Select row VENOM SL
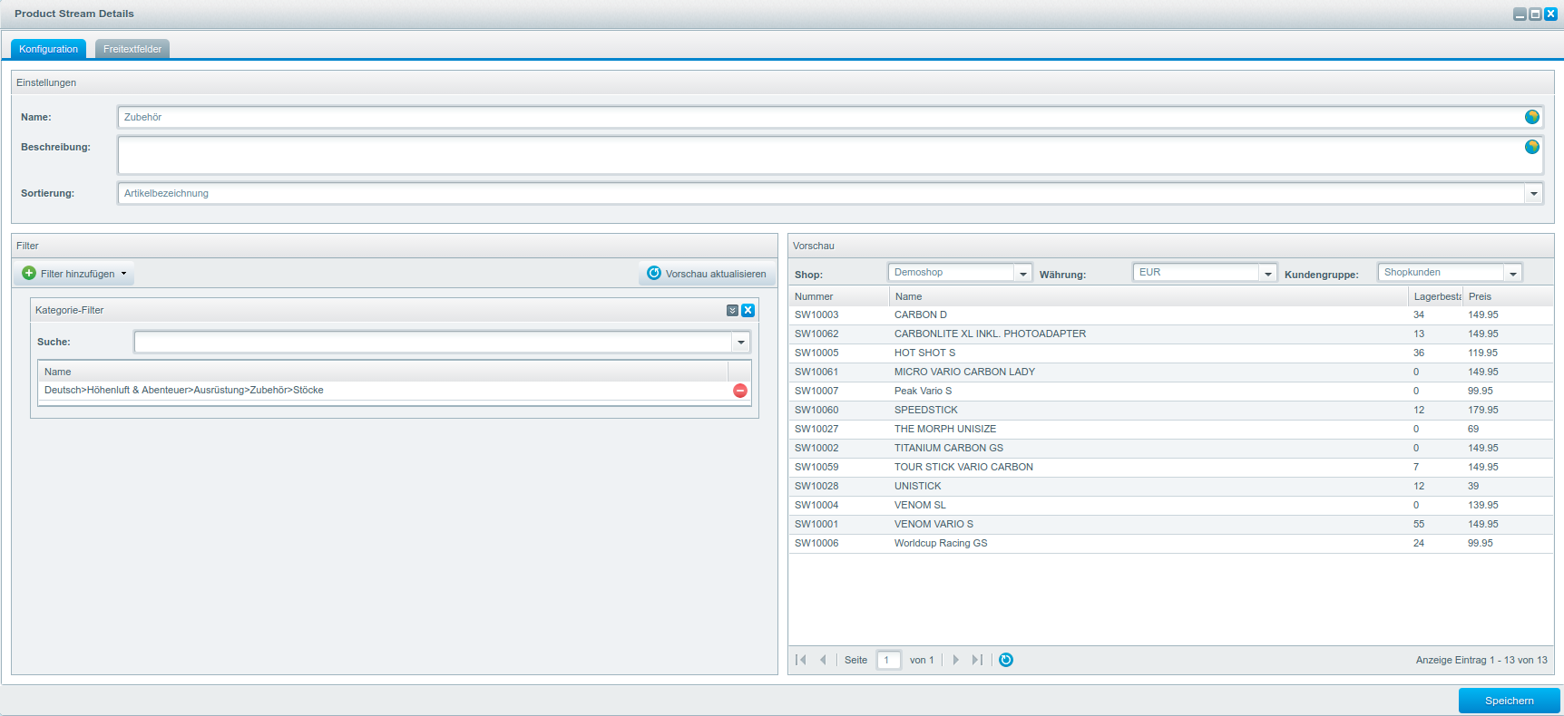Image resolution: width=1564 pixels, height=716 pixels. pos(1170,506)
